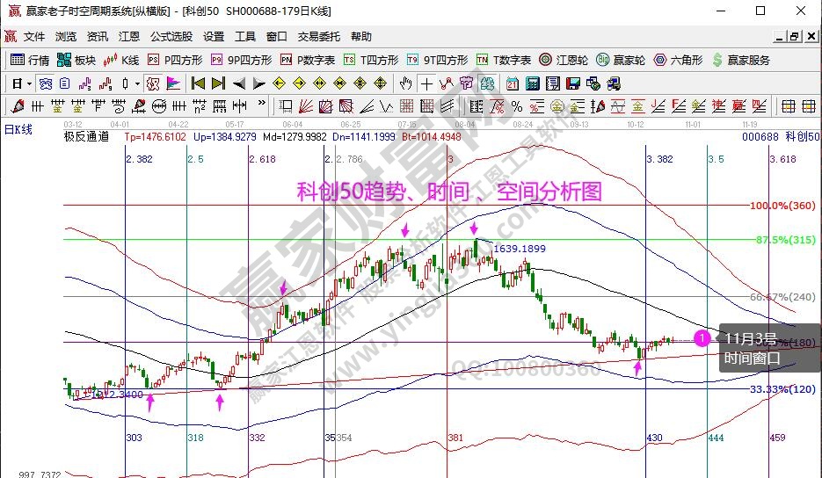
Task: Open the calendar 21 date tool
Action: coord(513,83)
